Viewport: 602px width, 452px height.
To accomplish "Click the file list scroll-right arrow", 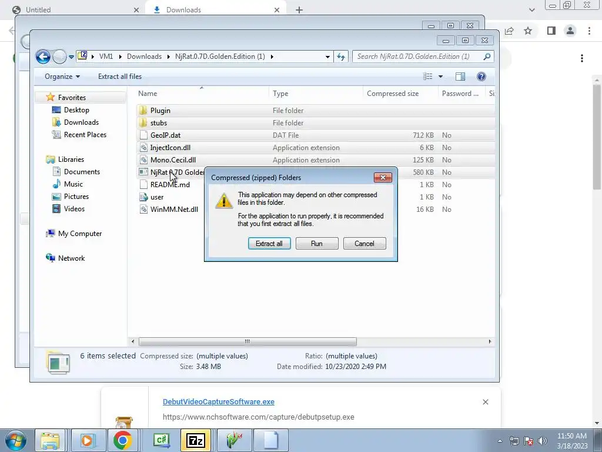I will (x=490, y=341).
